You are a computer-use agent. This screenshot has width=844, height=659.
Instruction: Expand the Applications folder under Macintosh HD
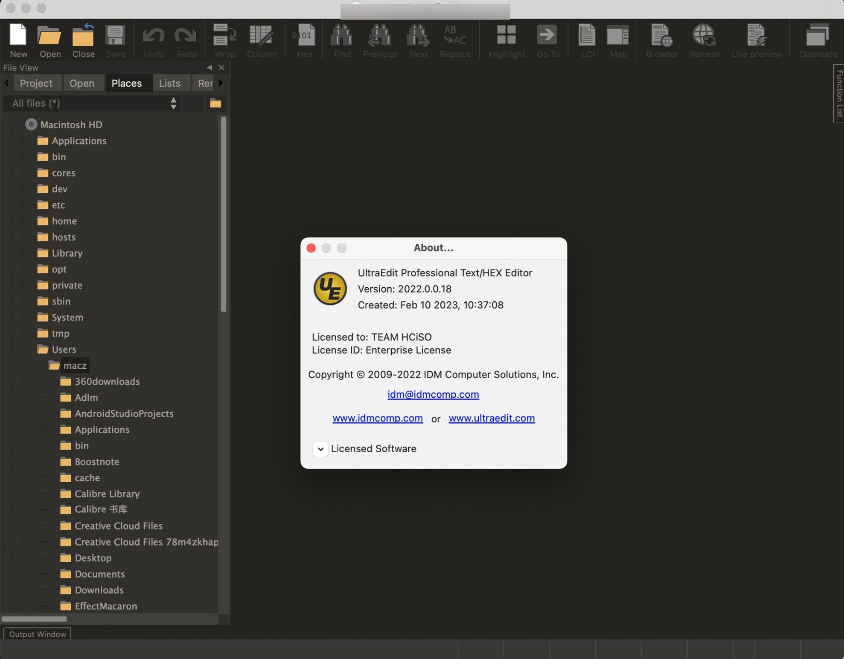(x=24, y=141)
